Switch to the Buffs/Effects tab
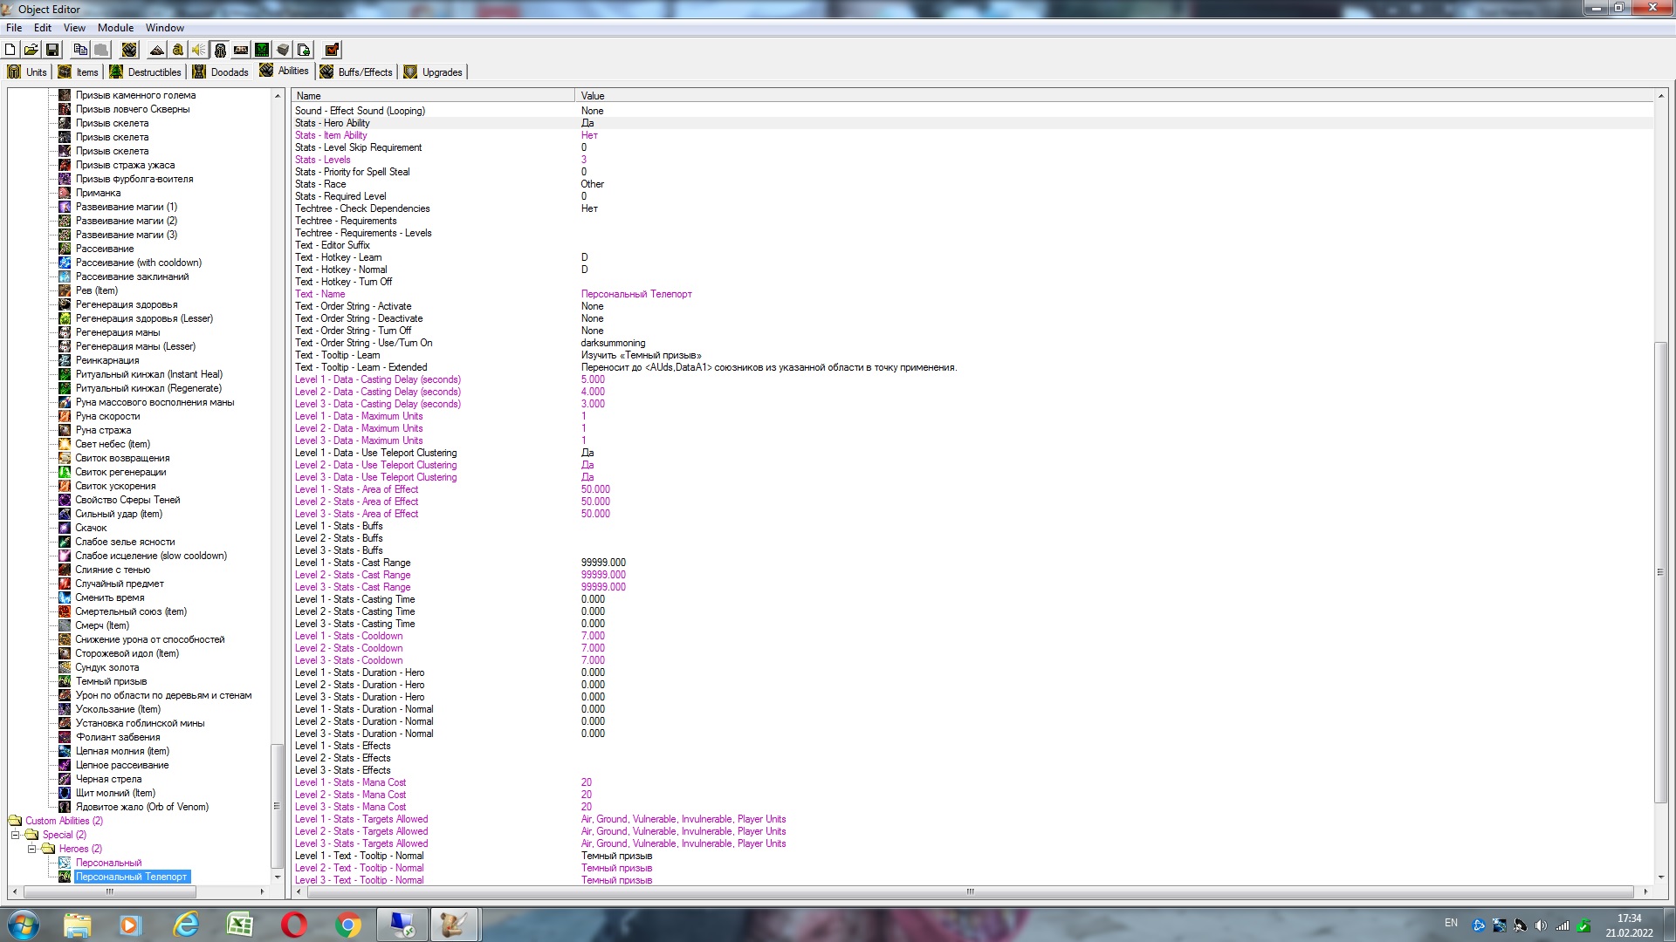Viewport: 1676px width, 942px height. 356,72
